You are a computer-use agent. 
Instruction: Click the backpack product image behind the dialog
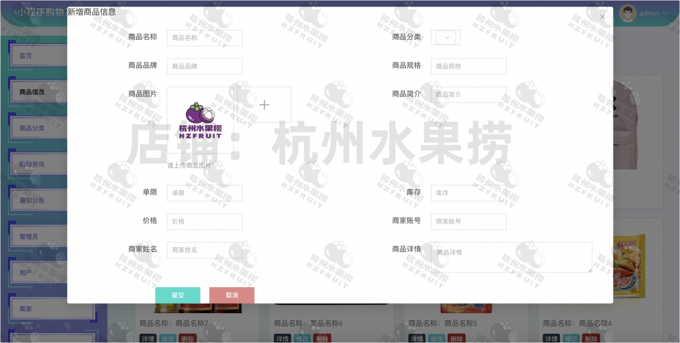626,126
